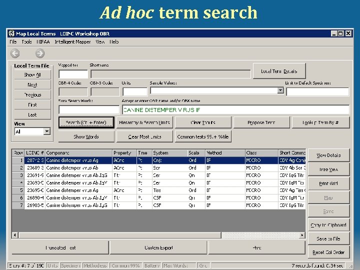
Task: Open Hierarchy & Search Limits
Action: (x=144, y=122)
